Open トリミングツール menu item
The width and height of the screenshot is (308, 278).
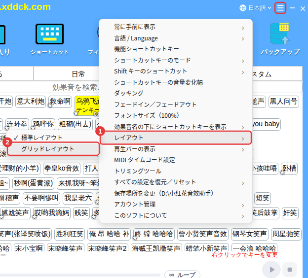click(176, 171)
